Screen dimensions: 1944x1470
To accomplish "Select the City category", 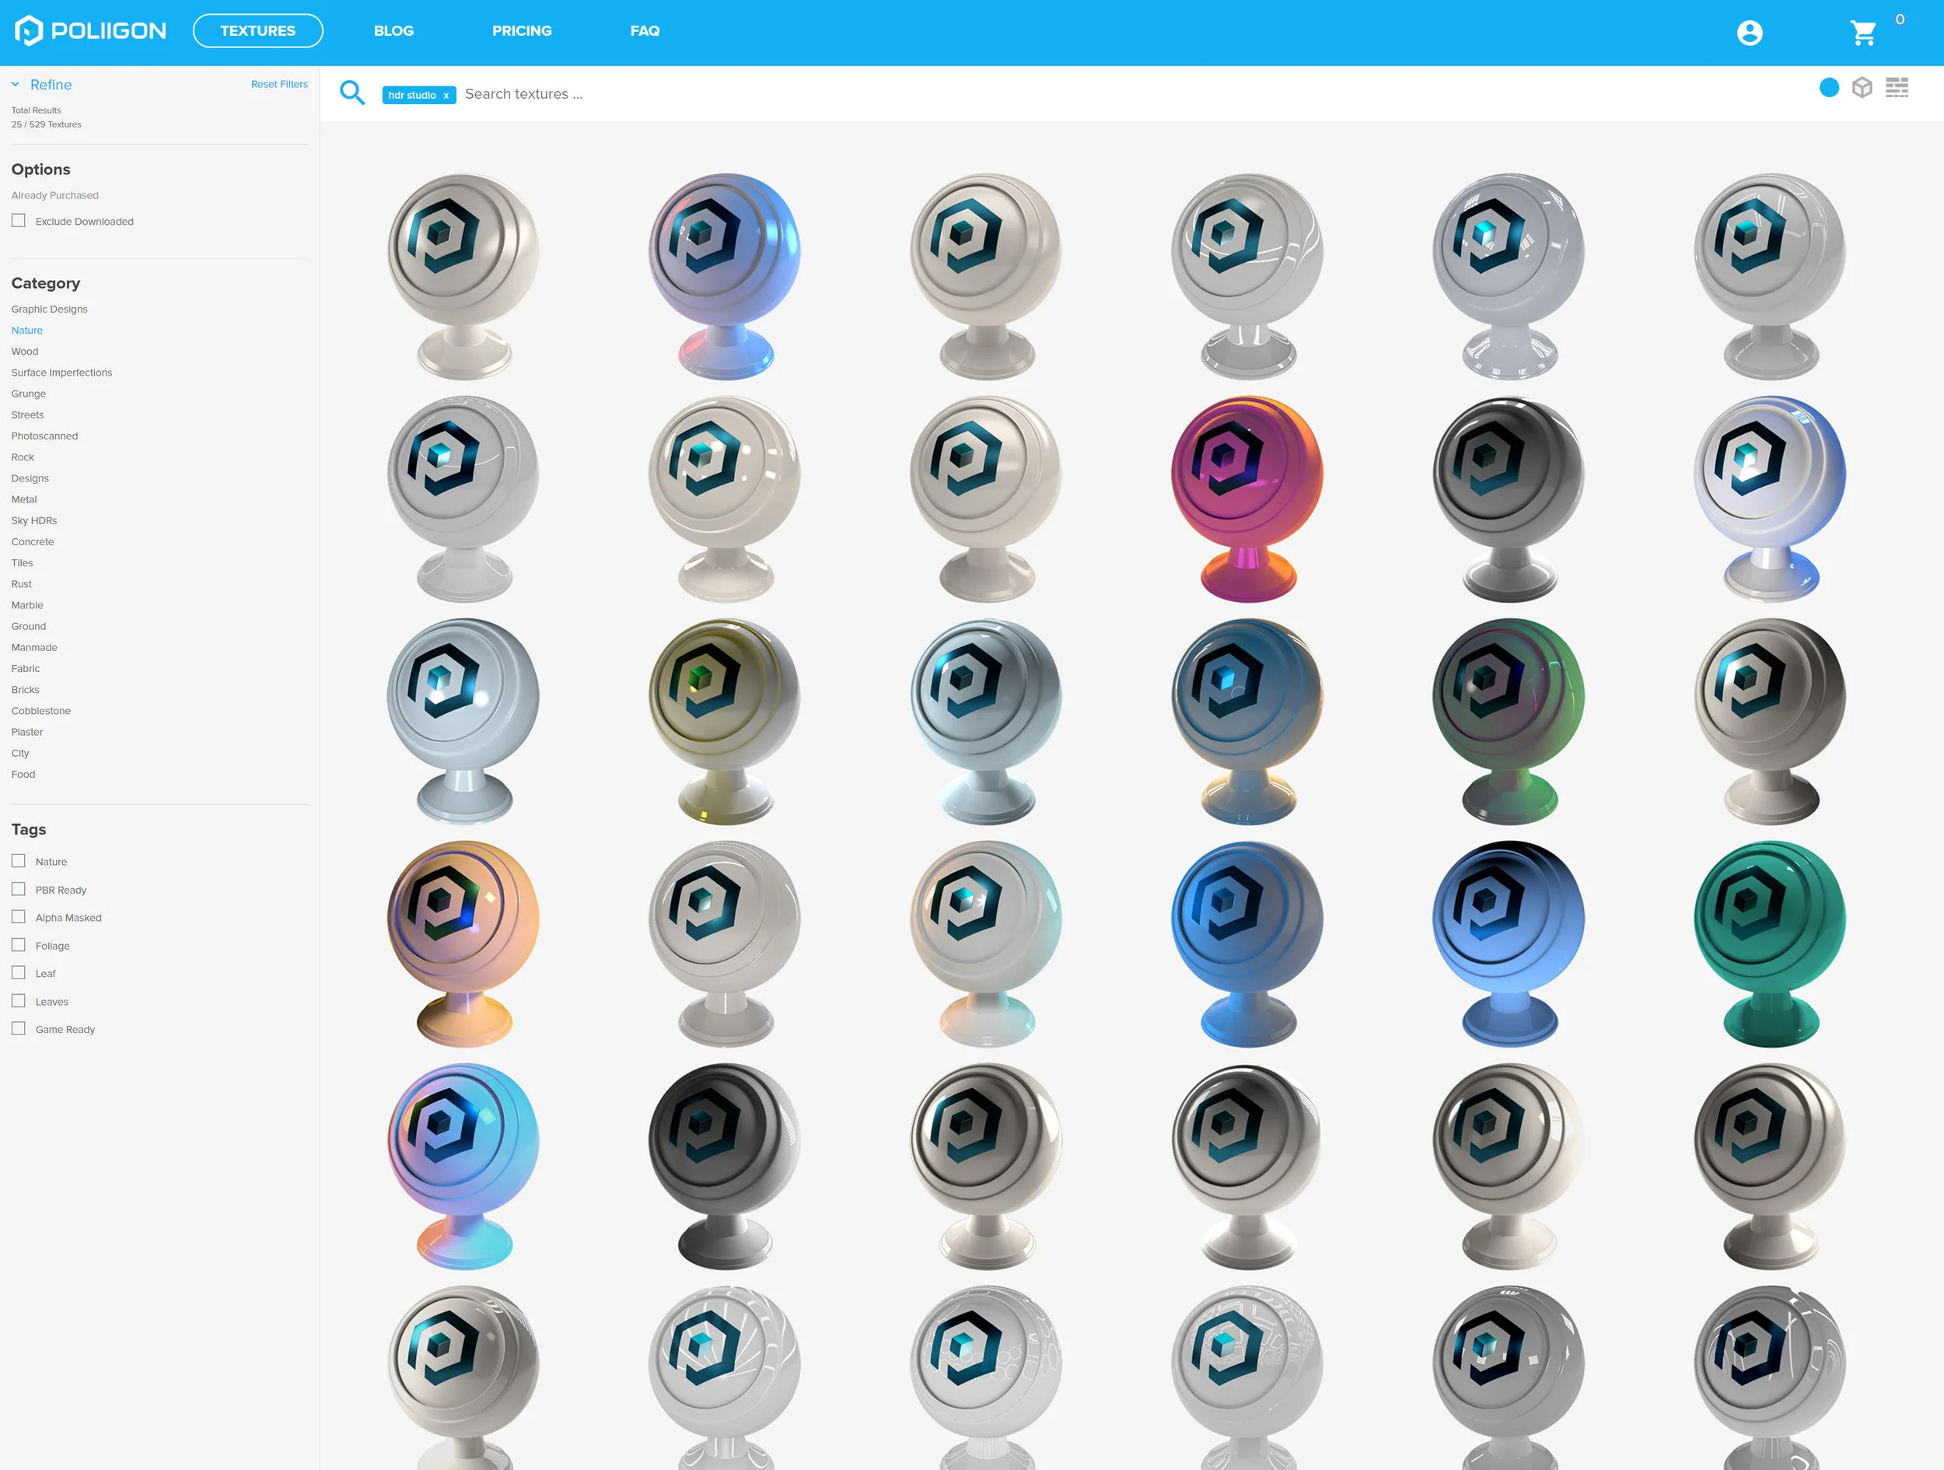I will point(20,753).
